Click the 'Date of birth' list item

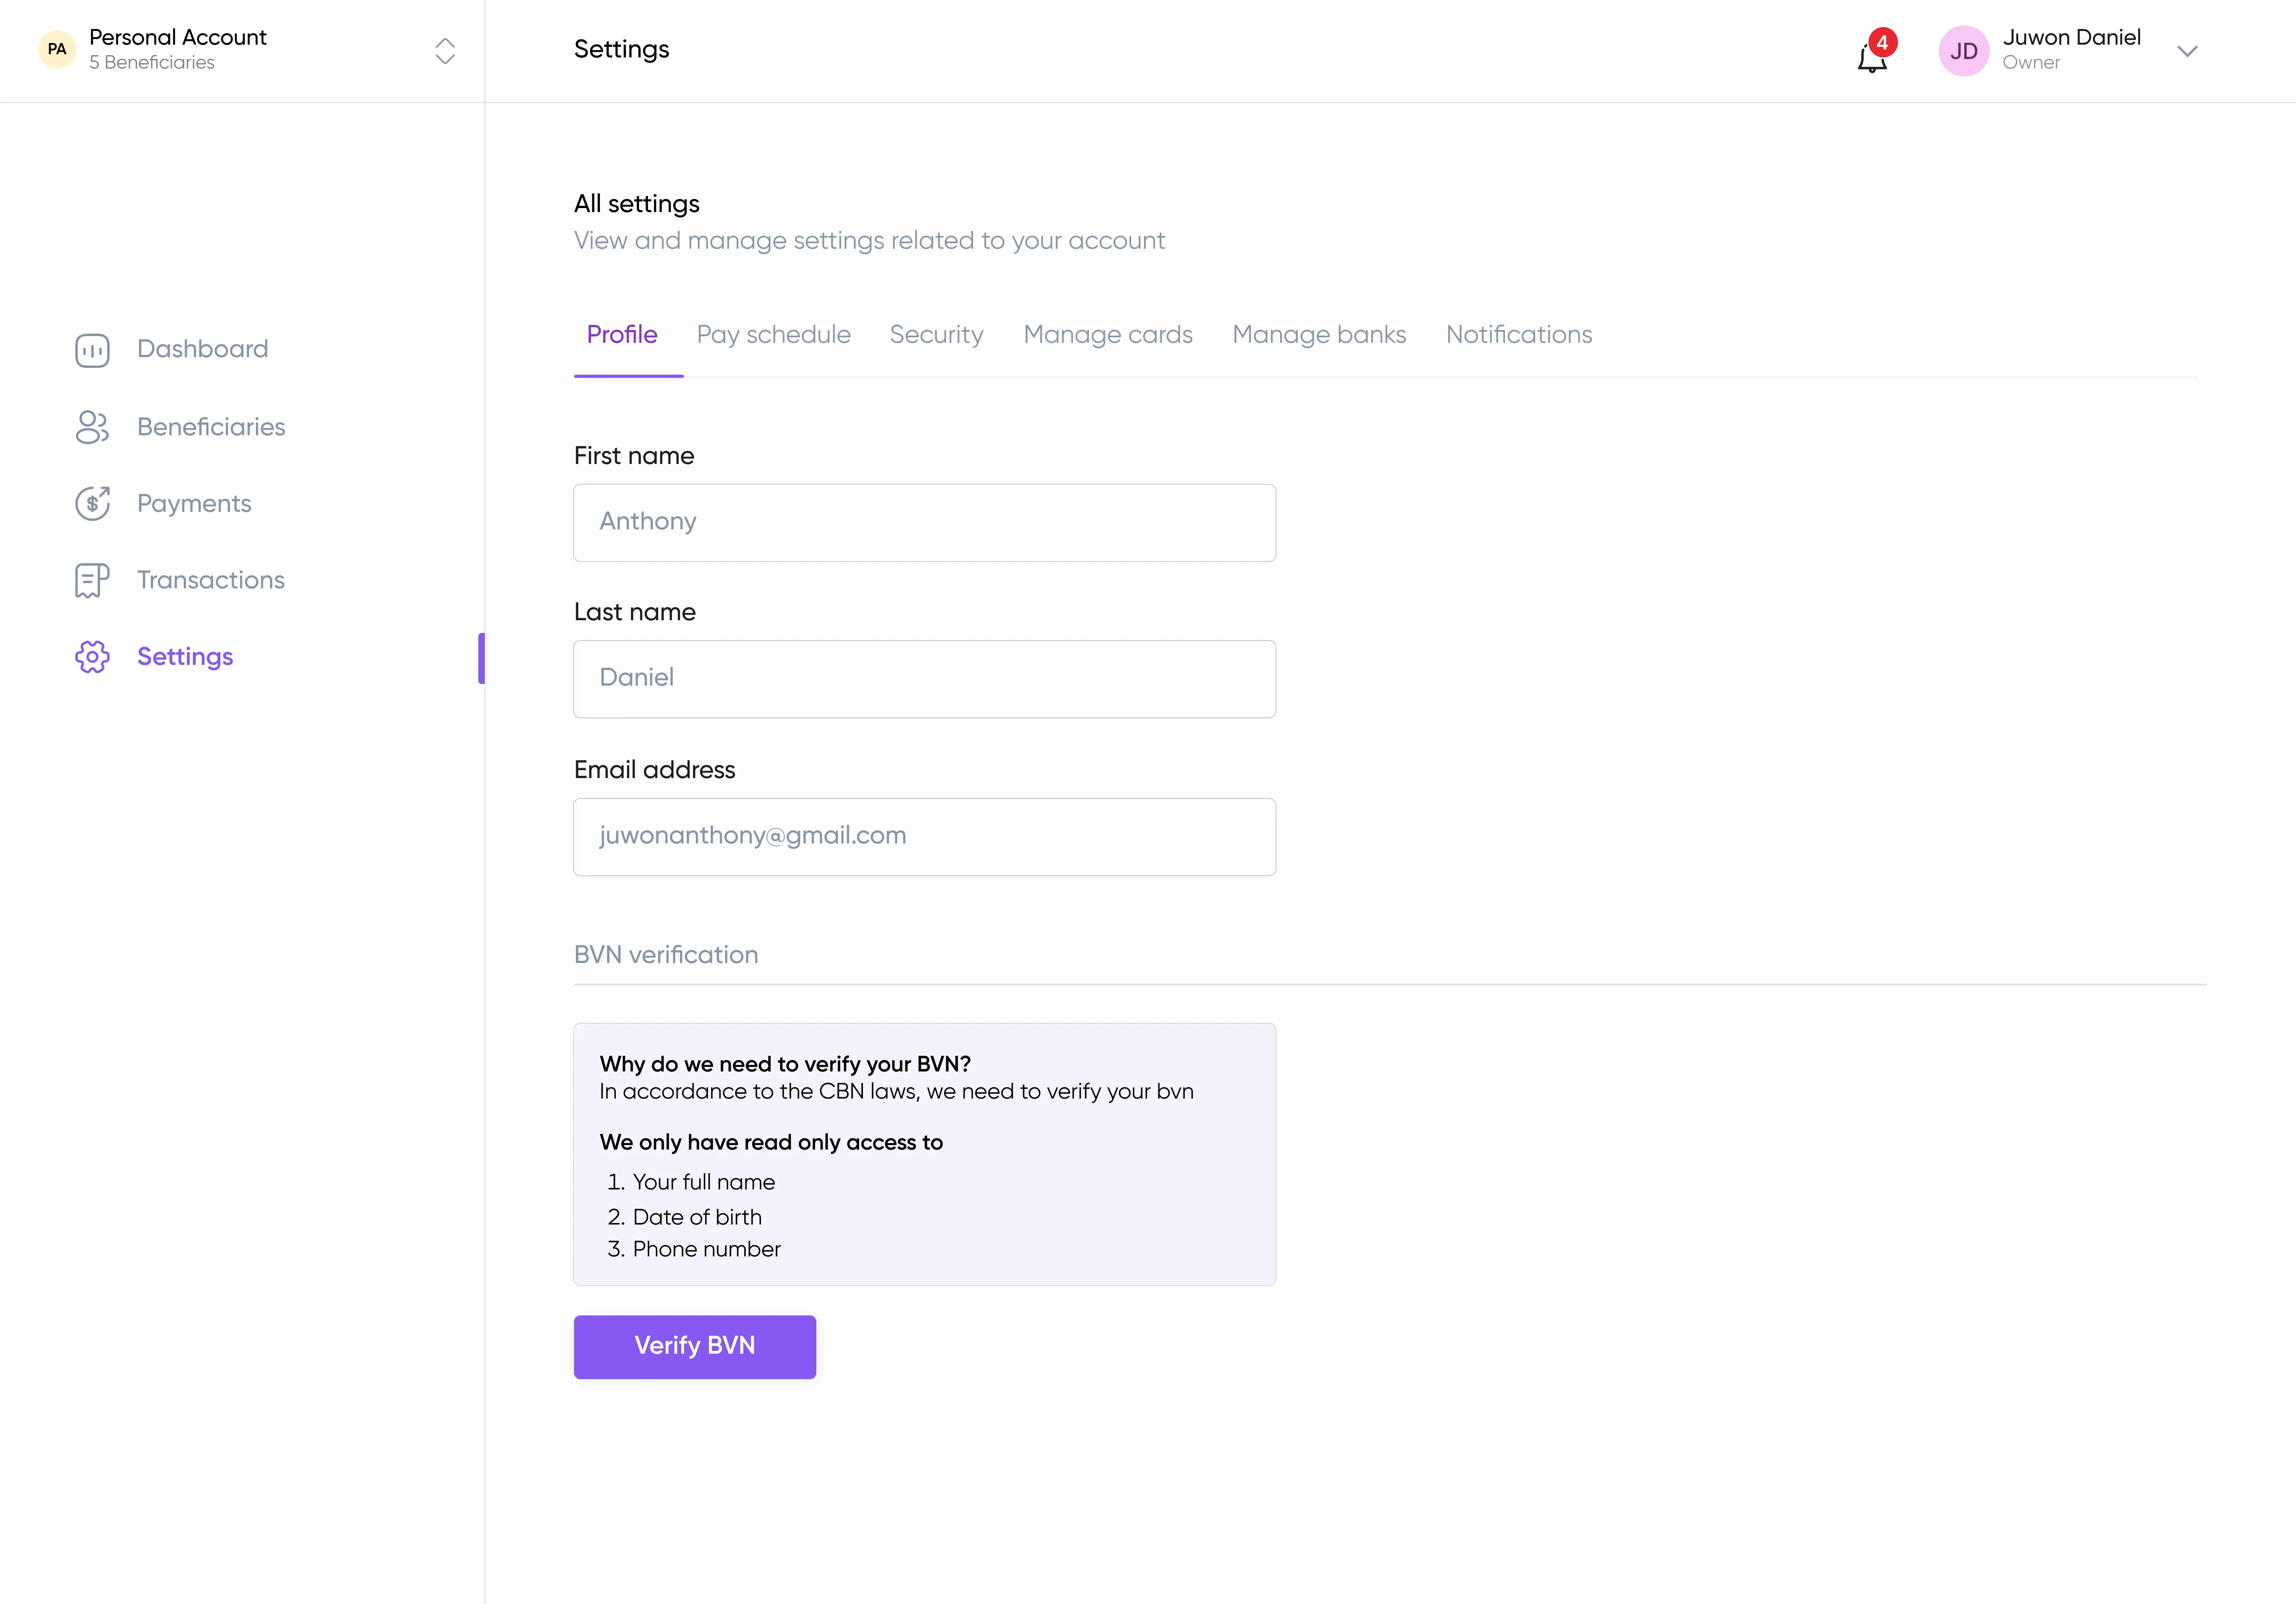[x=697, y=1217]
